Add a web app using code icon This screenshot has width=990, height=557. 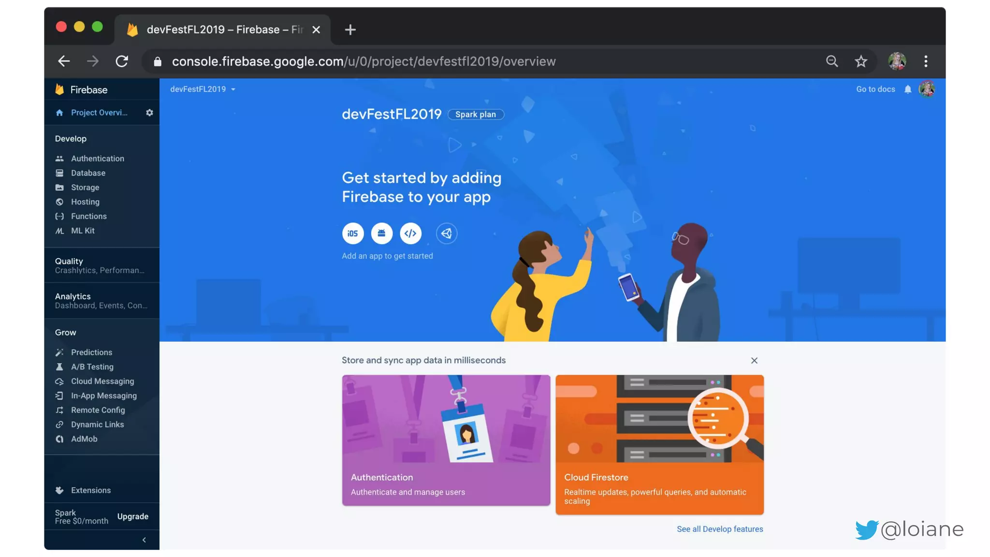(x=410, y=234)
